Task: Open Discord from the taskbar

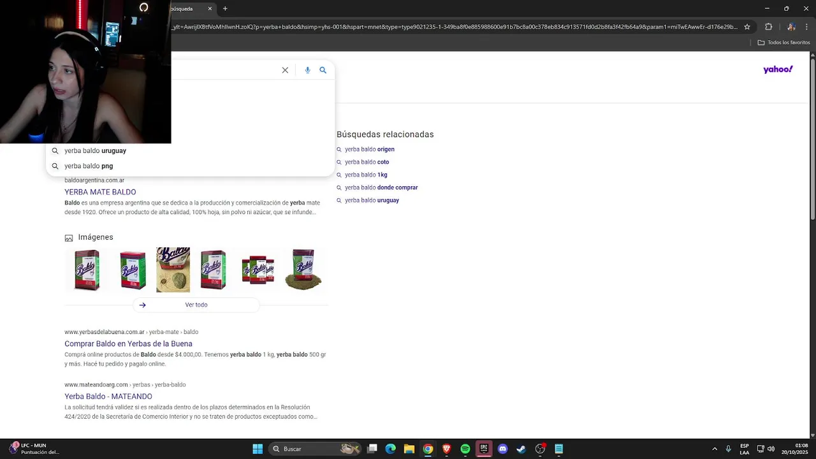Action: [x=502, y=449]
